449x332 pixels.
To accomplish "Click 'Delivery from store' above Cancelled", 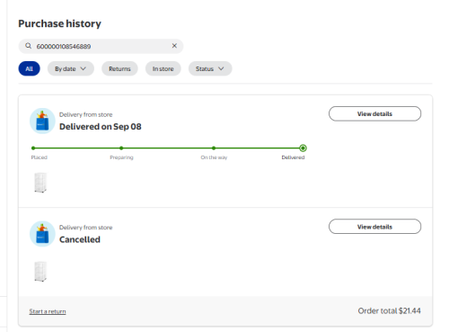I will point(85,228).
